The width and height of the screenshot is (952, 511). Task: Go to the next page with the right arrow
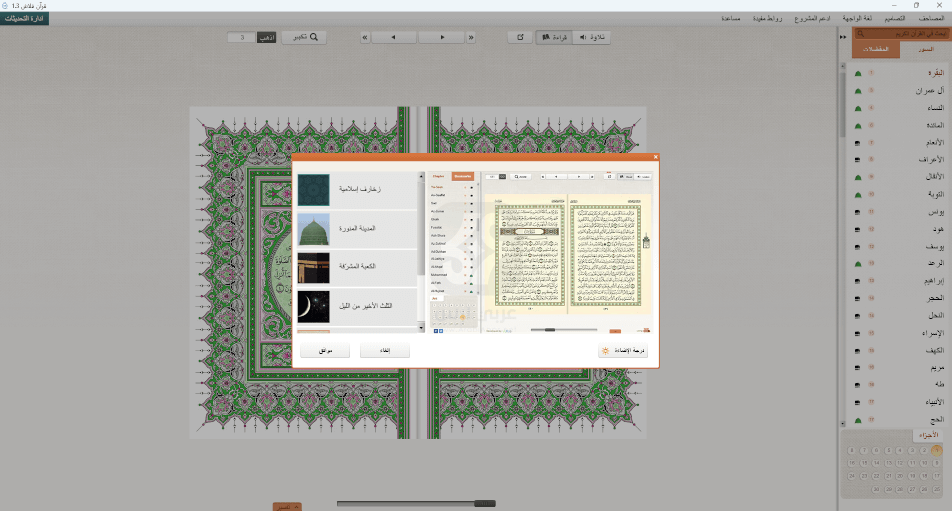point(442,37)
